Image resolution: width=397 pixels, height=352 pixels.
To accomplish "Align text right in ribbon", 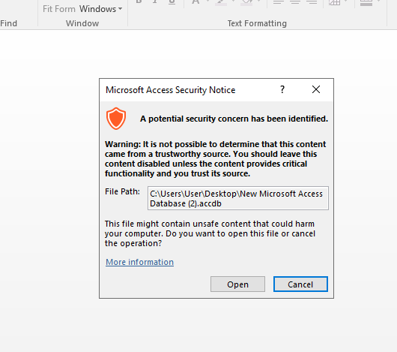I will (312, 2).
